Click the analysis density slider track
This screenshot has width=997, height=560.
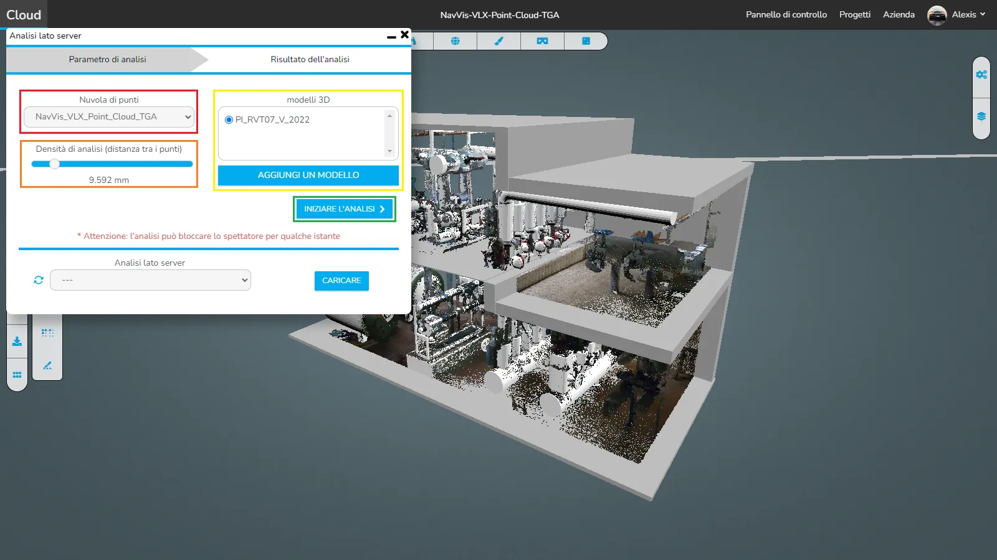[x=125, y=164]
